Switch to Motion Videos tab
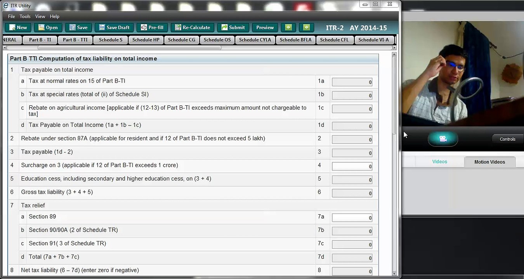524x279 pixels. (x=490, y=162)
